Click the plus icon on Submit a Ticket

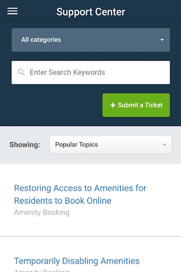pos(112,105)
